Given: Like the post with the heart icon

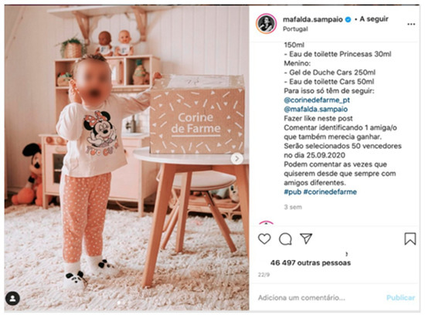Looking at the screenshot, I should (x=264, y=239).
